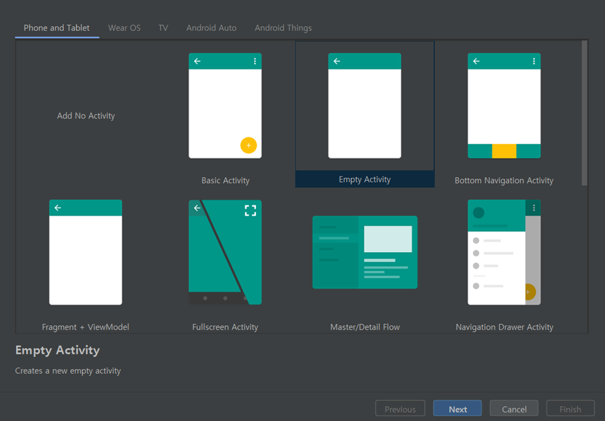This screenshot has width=605, height=421.
Task: Click the back arrow in Fragment + ViewModel preview
Action: (58, 207)
